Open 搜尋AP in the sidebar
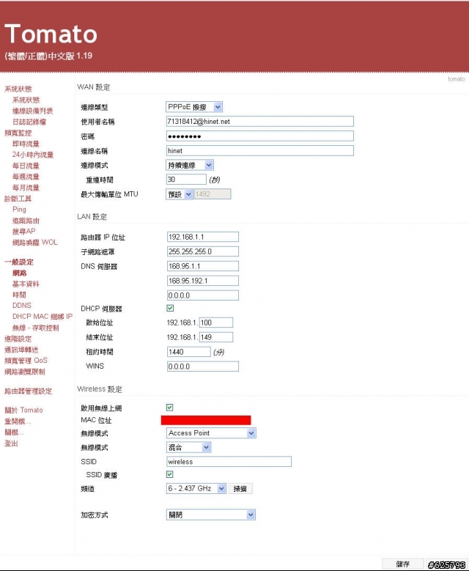Viewport: 469px width, 571px height. [23, 231]
